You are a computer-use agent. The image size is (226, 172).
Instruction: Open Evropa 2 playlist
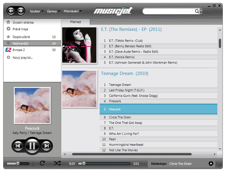click(x=32, y=50)
